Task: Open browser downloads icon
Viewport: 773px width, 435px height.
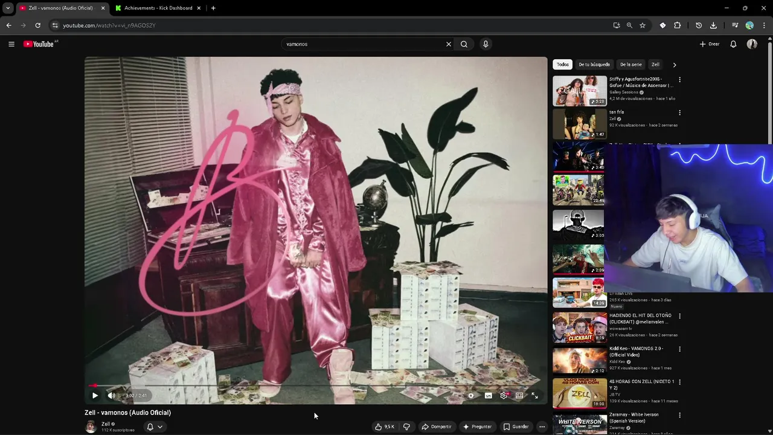Action: [713, 25]
